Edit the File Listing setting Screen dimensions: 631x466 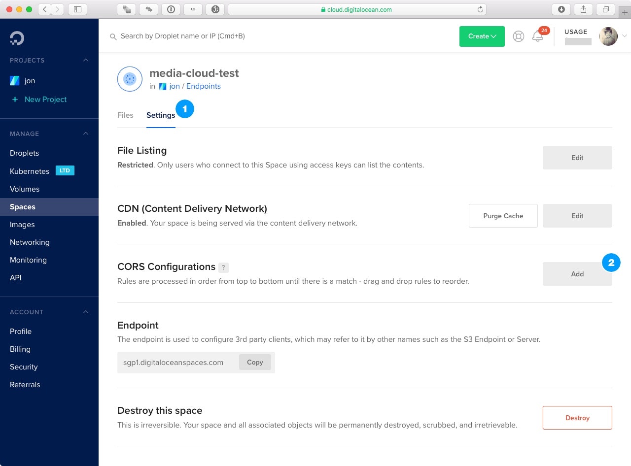point(577,158)
